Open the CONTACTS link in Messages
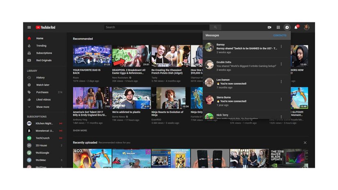Viewport: 338px width, 190px height. 280,36
